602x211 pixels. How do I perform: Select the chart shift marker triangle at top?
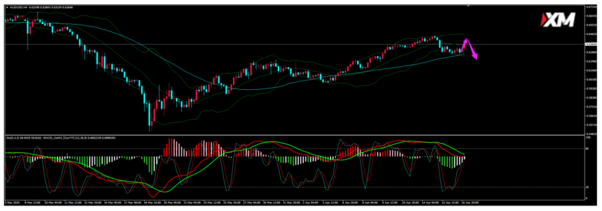468,6
